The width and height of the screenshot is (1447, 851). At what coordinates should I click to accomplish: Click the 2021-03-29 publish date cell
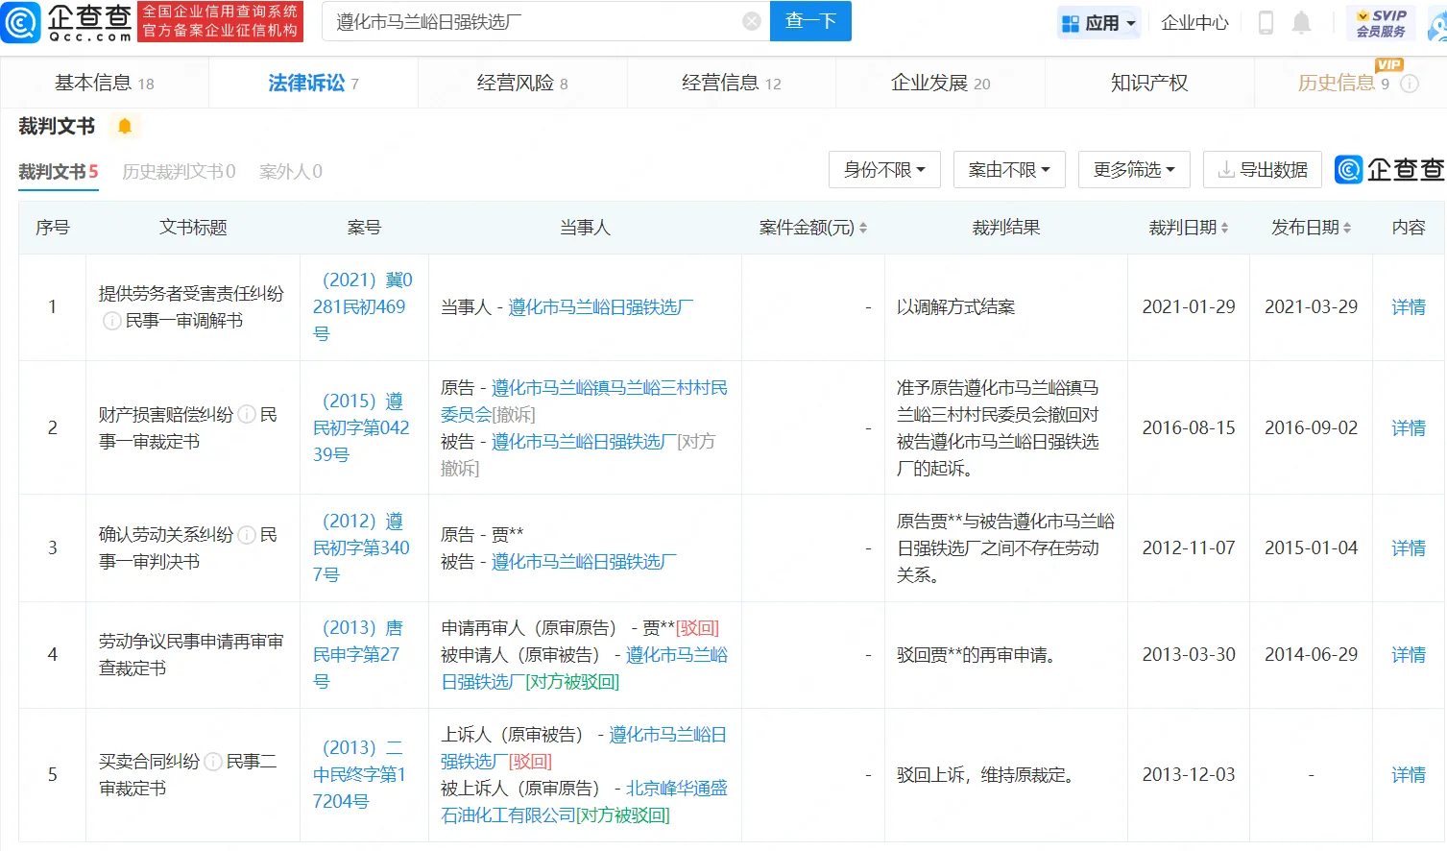1311,307
